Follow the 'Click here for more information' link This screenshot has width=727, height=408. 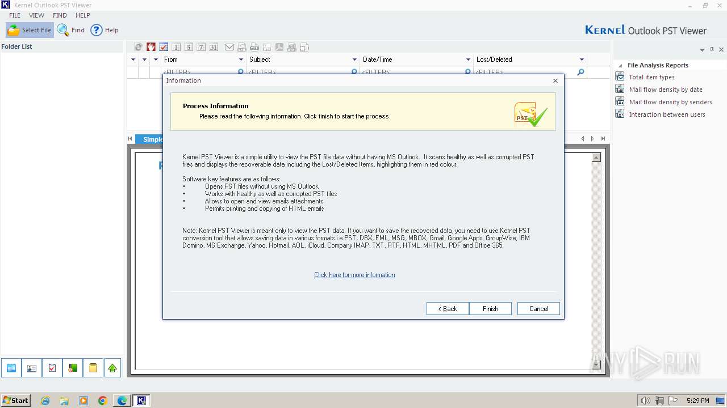click(x=354, y=275)
